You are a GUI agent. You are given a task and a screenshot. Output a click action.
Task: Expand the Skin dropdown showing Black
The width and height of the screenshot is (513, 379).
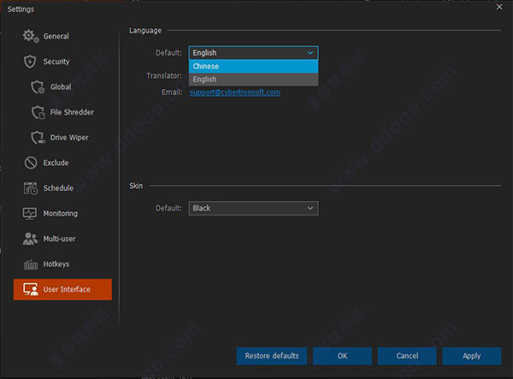pyautogui.click(x=253, y=208)
